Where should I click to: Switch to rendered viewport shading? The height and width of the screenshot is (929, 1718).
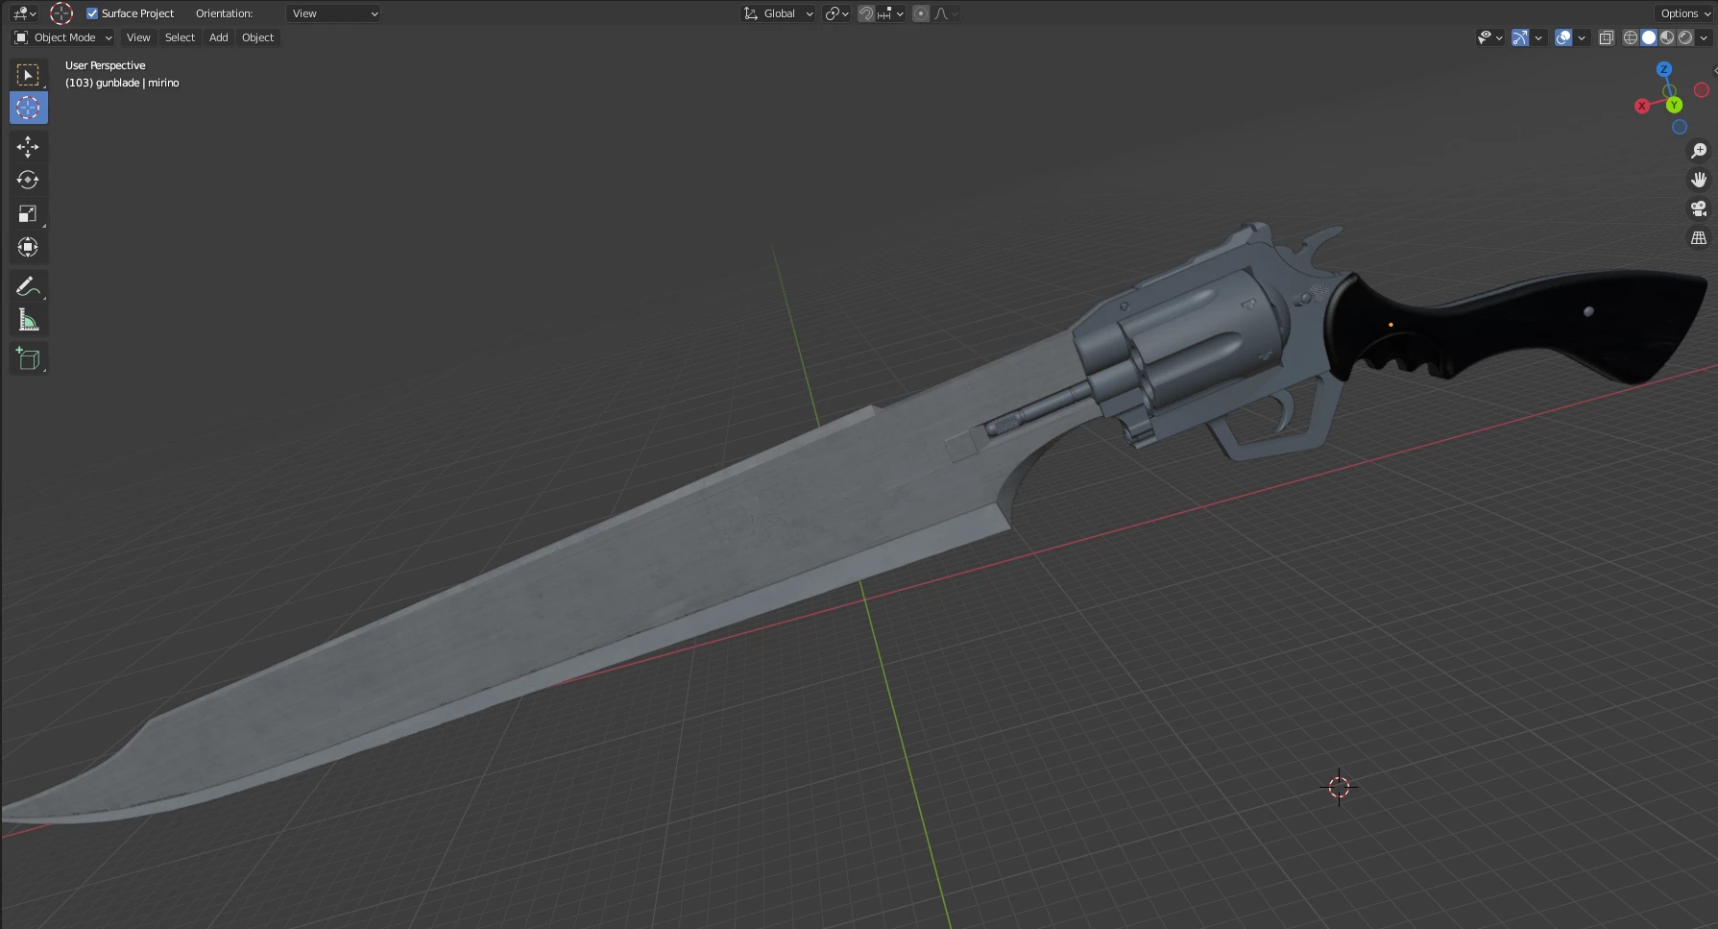click(x=1685, y=37)
